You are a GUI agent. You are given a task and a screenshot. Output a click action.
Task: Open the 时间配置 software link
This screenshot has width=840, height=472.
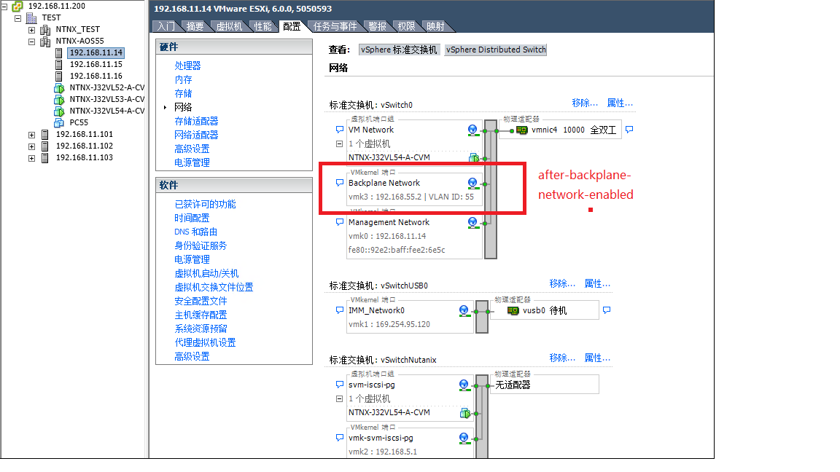(x=192, y=219)
